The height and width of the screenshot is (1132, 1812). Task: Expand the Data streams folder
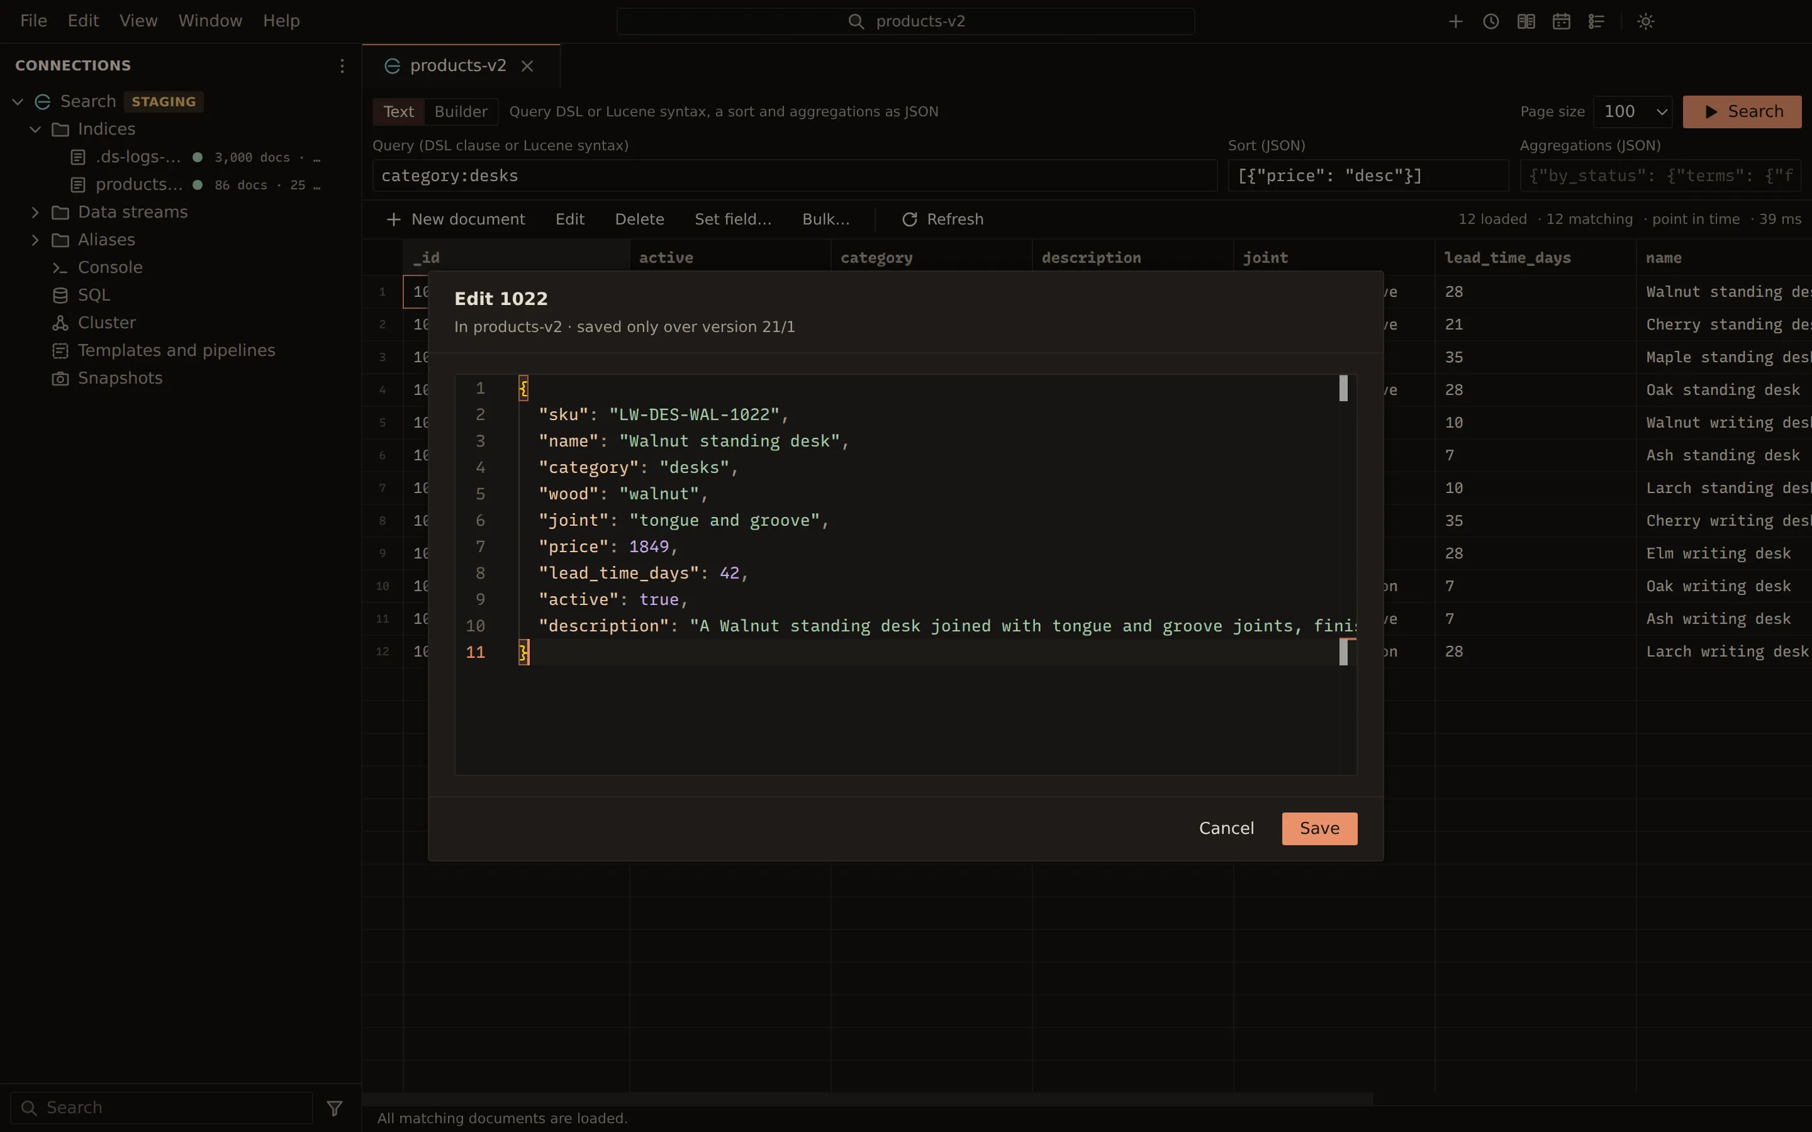pyautogui.click(x=35, y=213)
